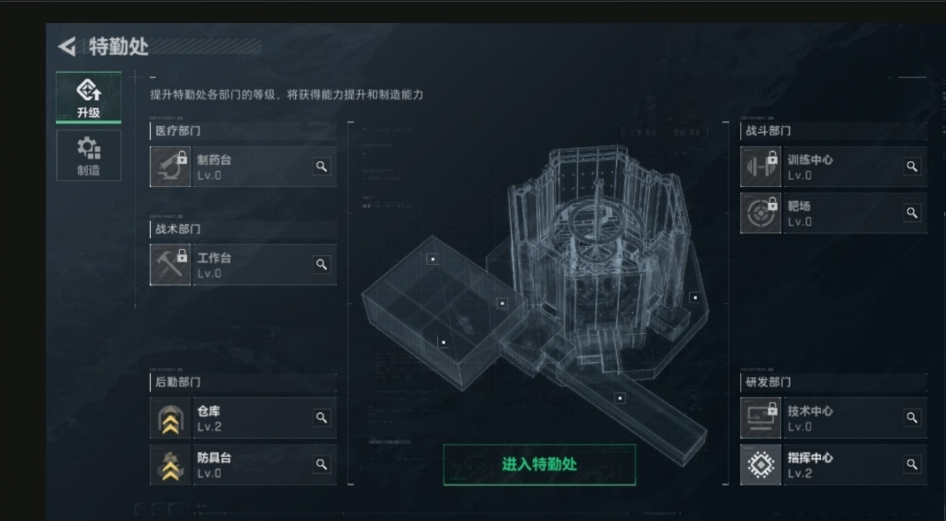This screenshot has width=946, height=521.
Task: Click the marker on the corridor model
Action: point(620,399)
